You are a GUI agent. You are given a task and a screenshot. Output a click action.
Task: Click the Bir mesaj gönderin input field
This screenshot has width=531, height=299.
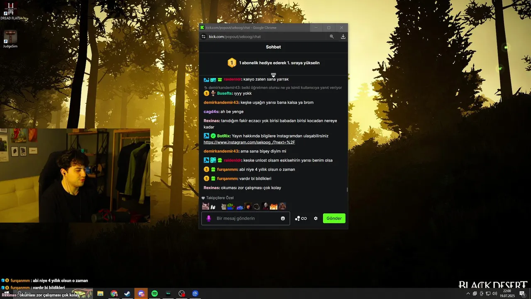coord(246,218)
